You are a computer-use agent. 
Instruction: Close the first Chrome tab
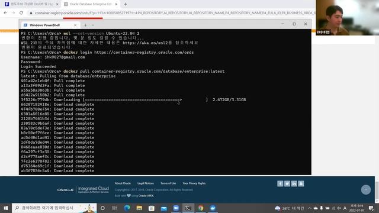[57, 4]
